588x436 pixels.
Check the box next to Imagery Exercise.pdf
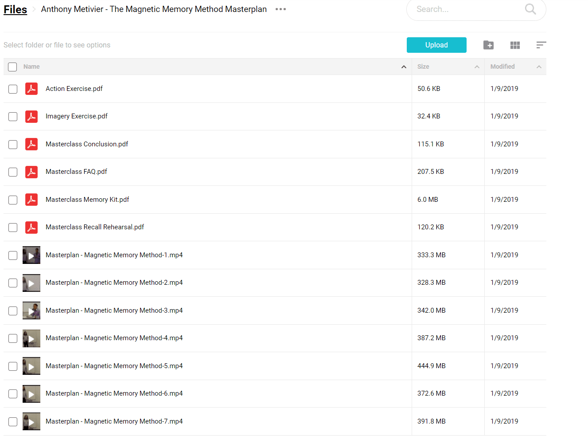[x=13, y=117]
